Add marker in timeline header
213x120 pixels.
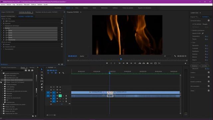point(60,73)
